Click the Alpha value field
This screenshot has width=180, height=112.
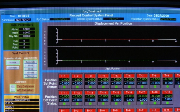click(x=27, y=29)
